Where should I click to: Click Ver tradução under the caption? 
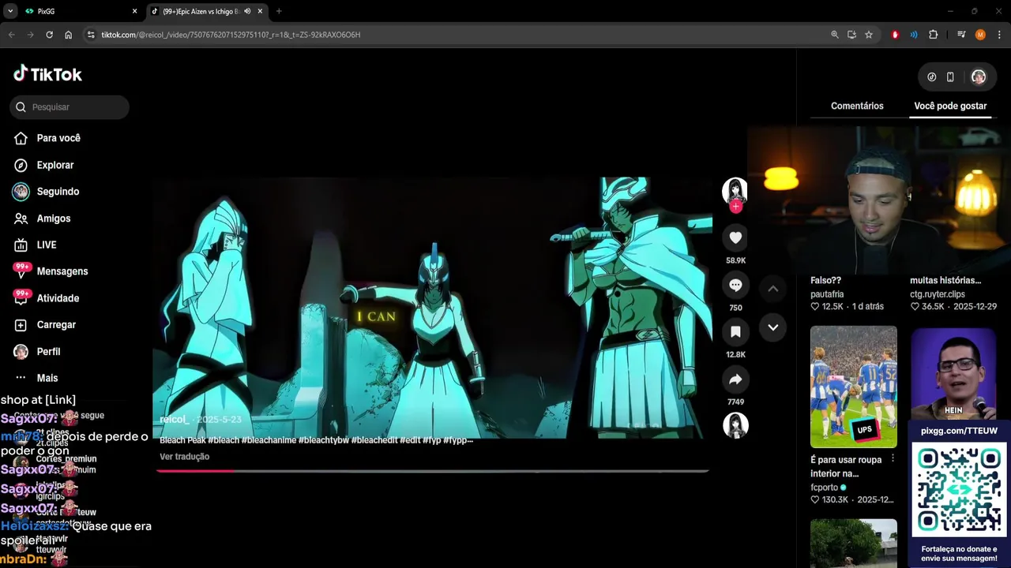184,457
